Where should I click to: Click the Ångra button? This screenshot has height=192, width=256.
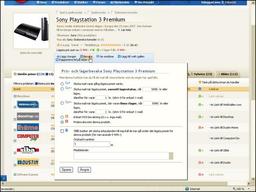[x=84, y=170]
